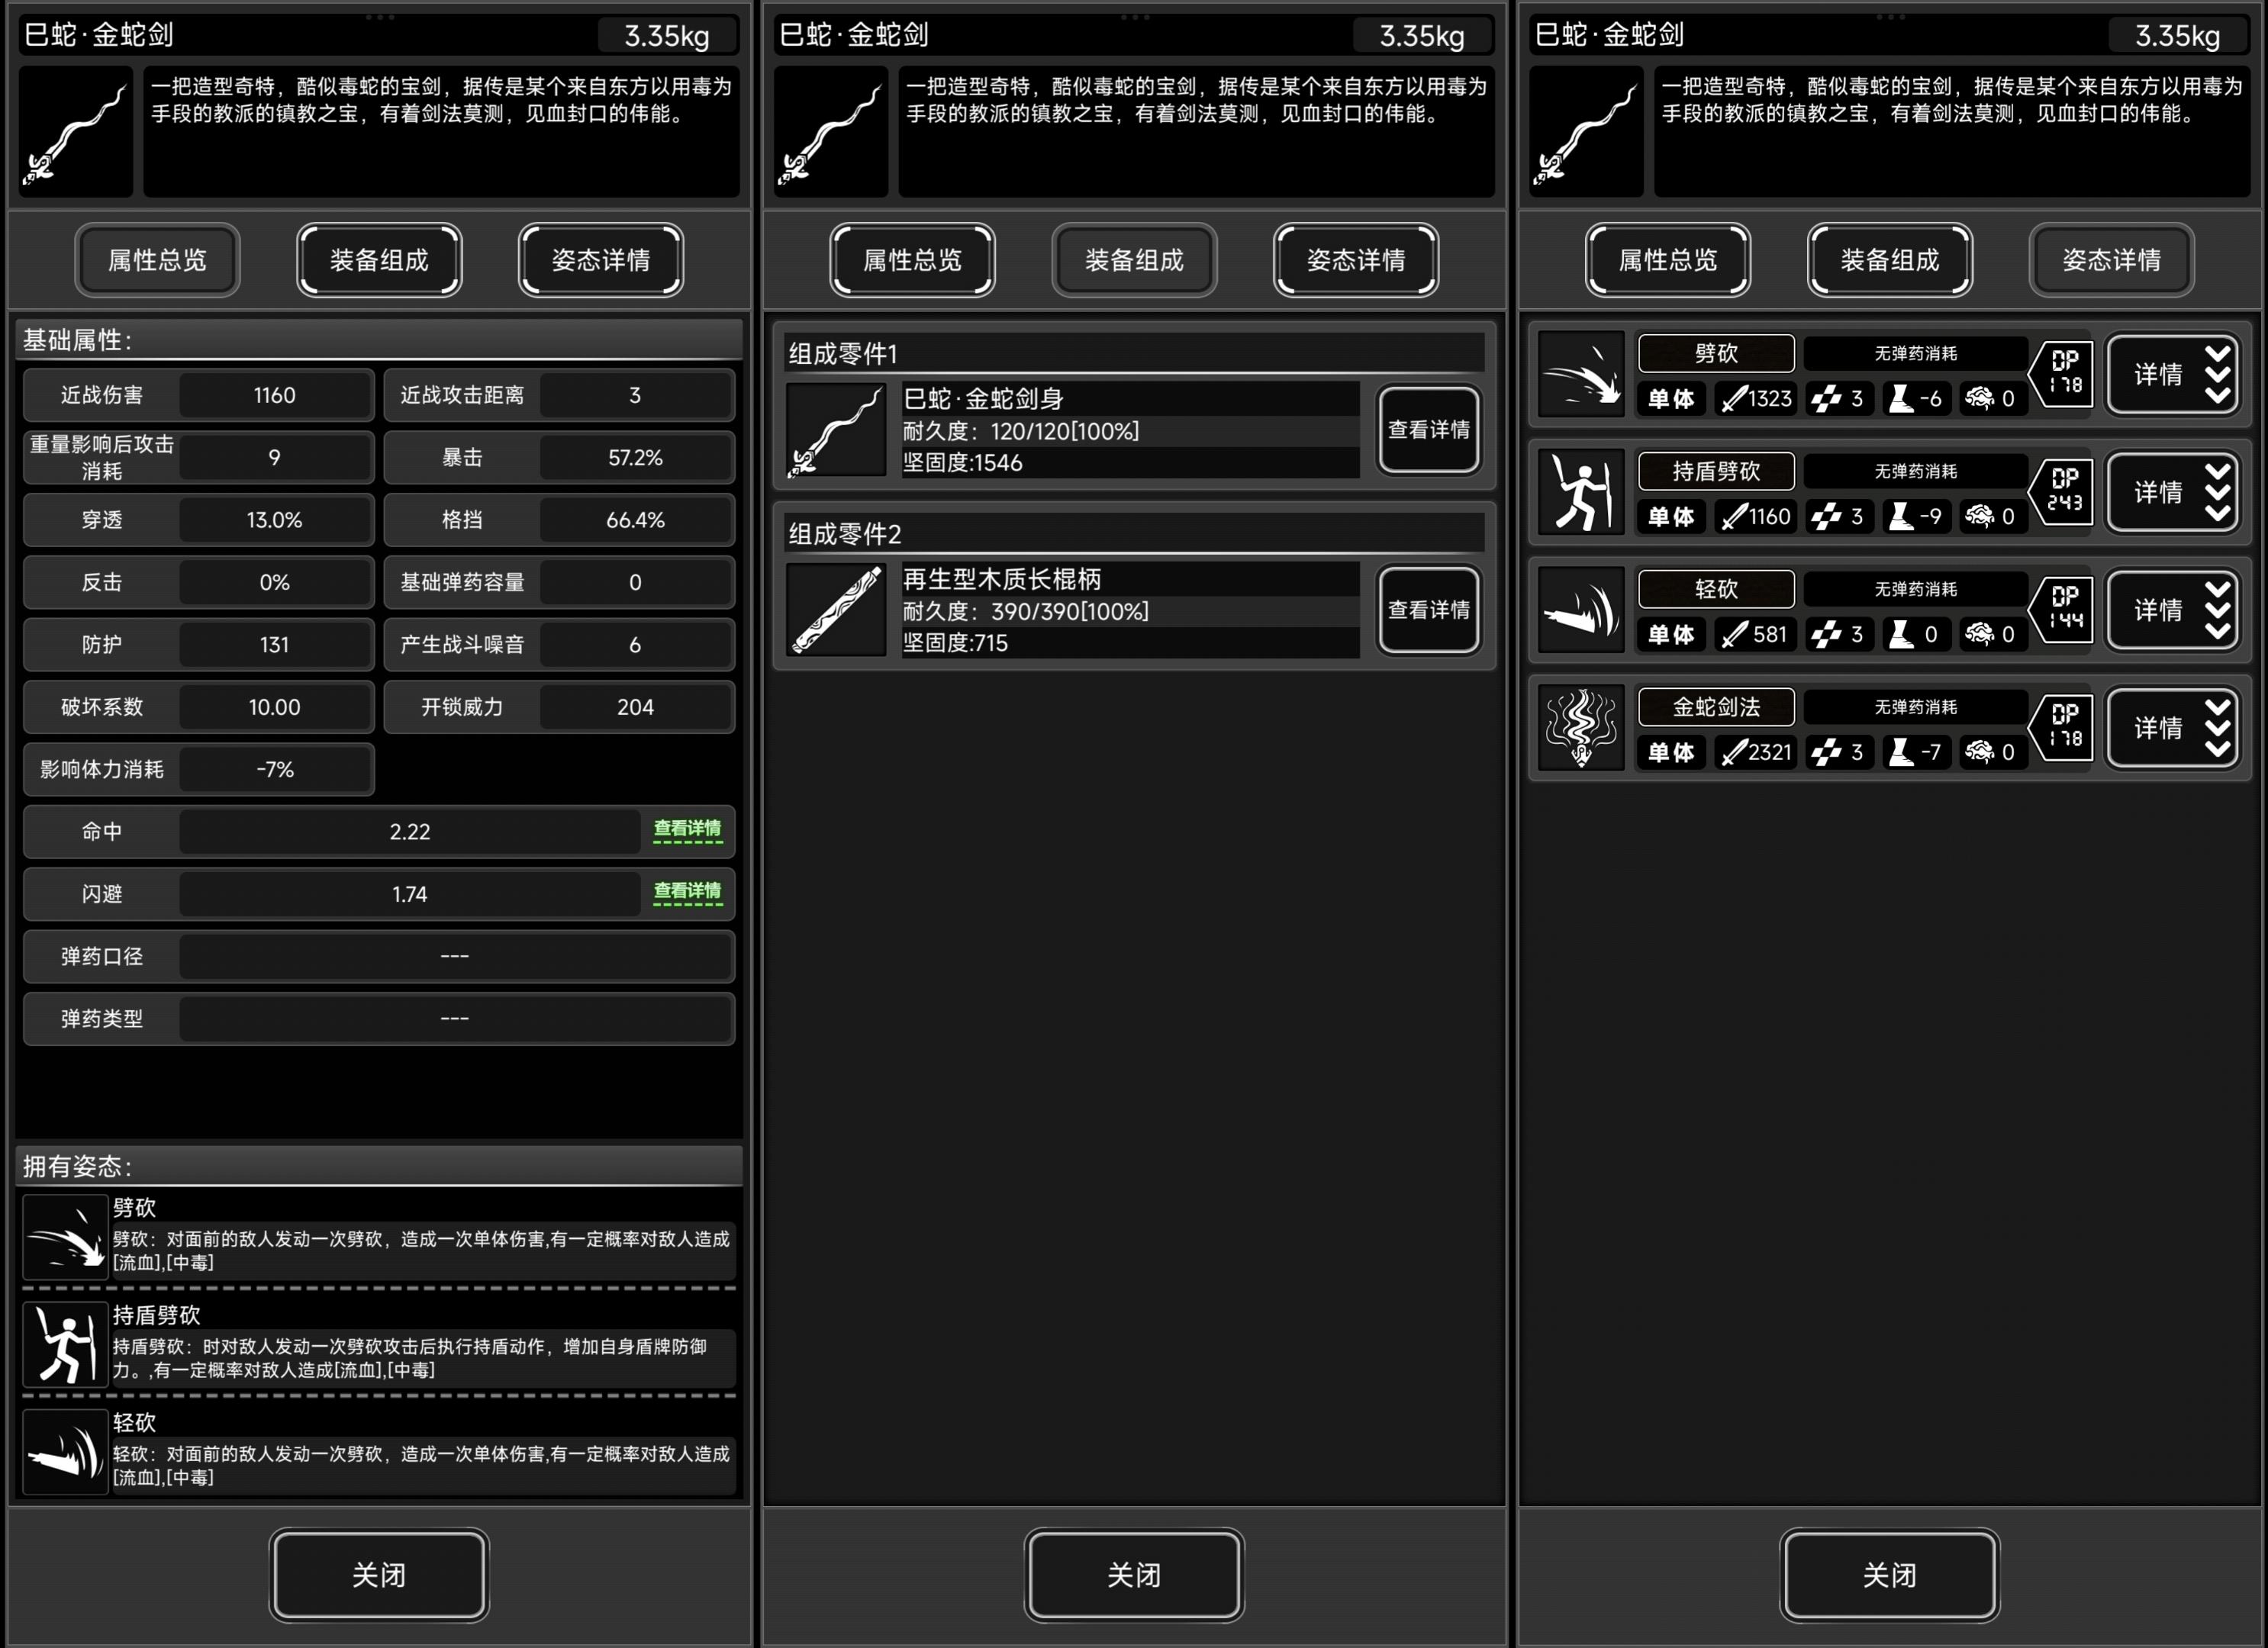Select 装备组成 tab in middle panel
This screenshot has width=2268, height=1648.
1134,260
